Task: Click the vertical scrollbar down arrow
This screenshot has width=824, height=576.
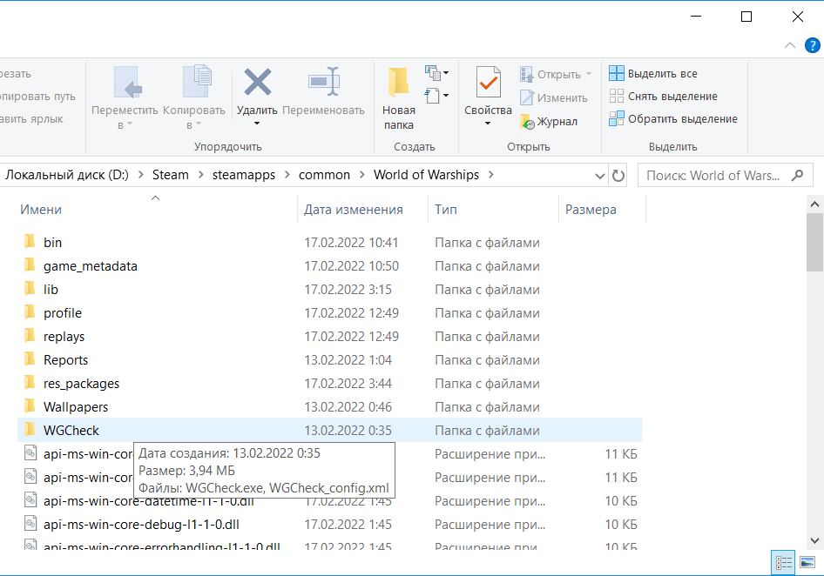Action: 814,540
